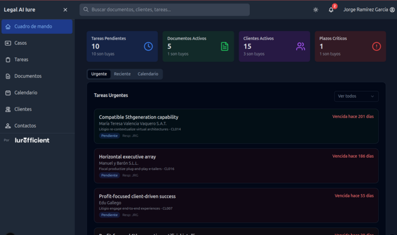The image size is (397, 235).
Task: Click 'Vencida hace 201 días' label
Action: 353,116
